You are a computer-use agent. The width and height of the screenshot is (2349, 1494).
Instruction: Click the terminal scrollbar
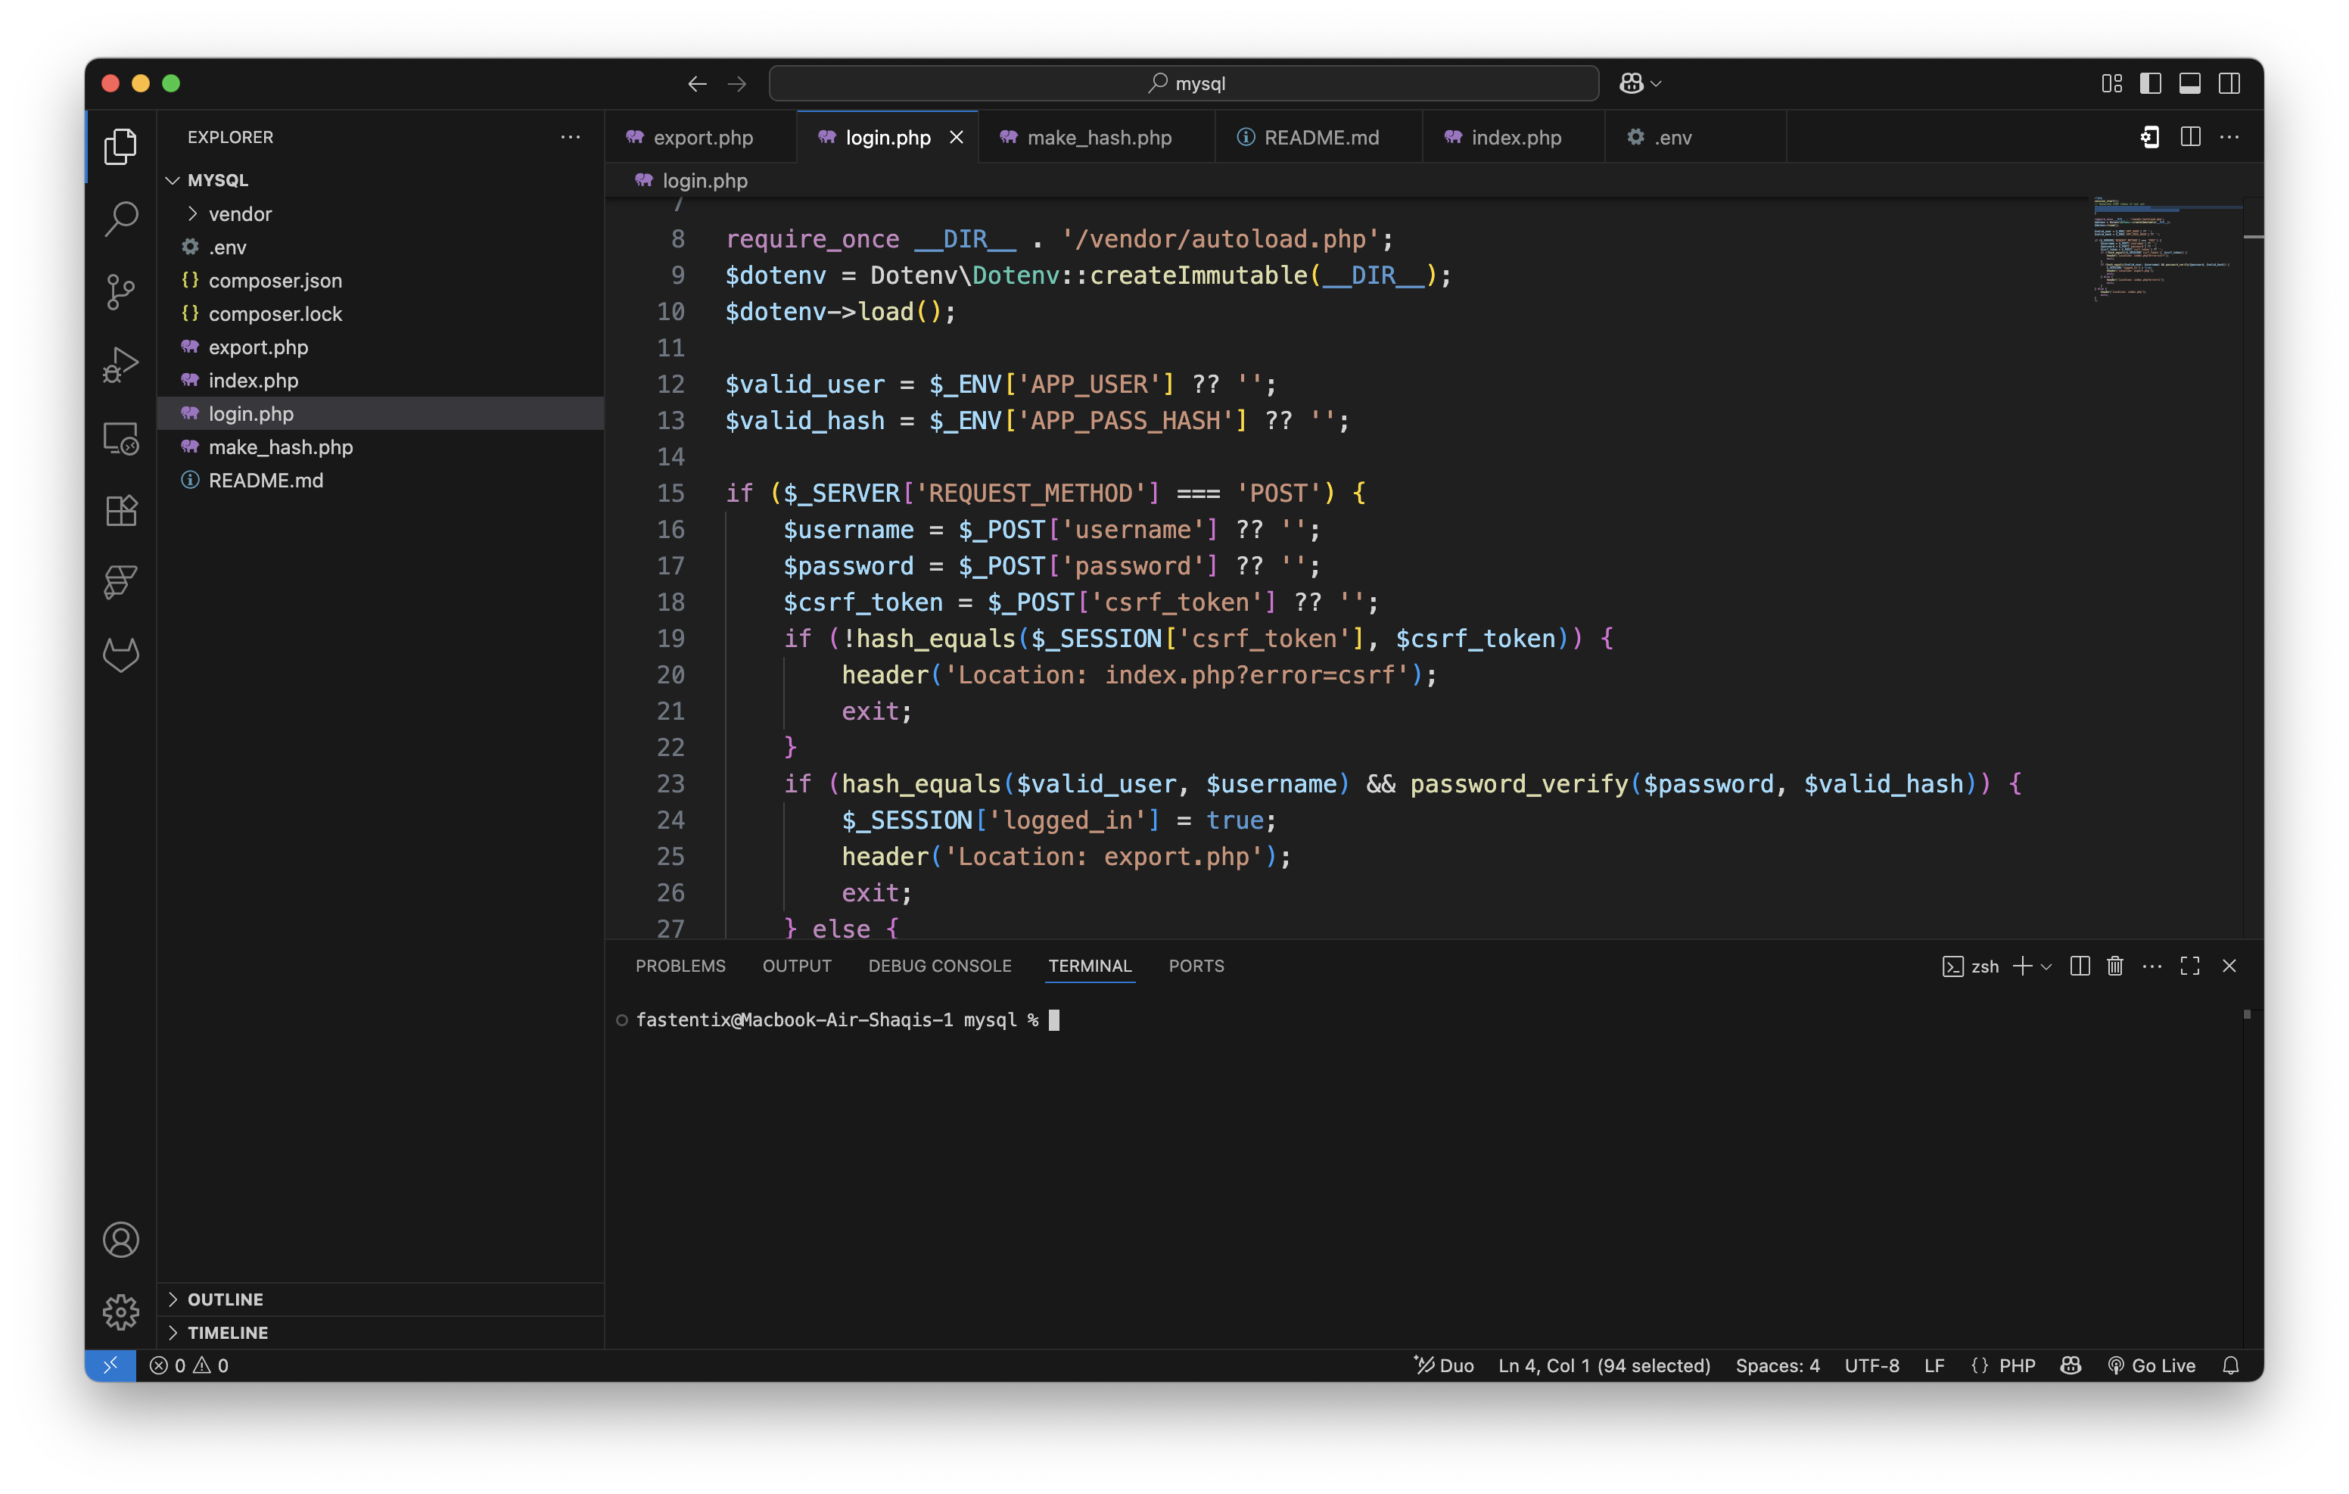[2248, 1014]
